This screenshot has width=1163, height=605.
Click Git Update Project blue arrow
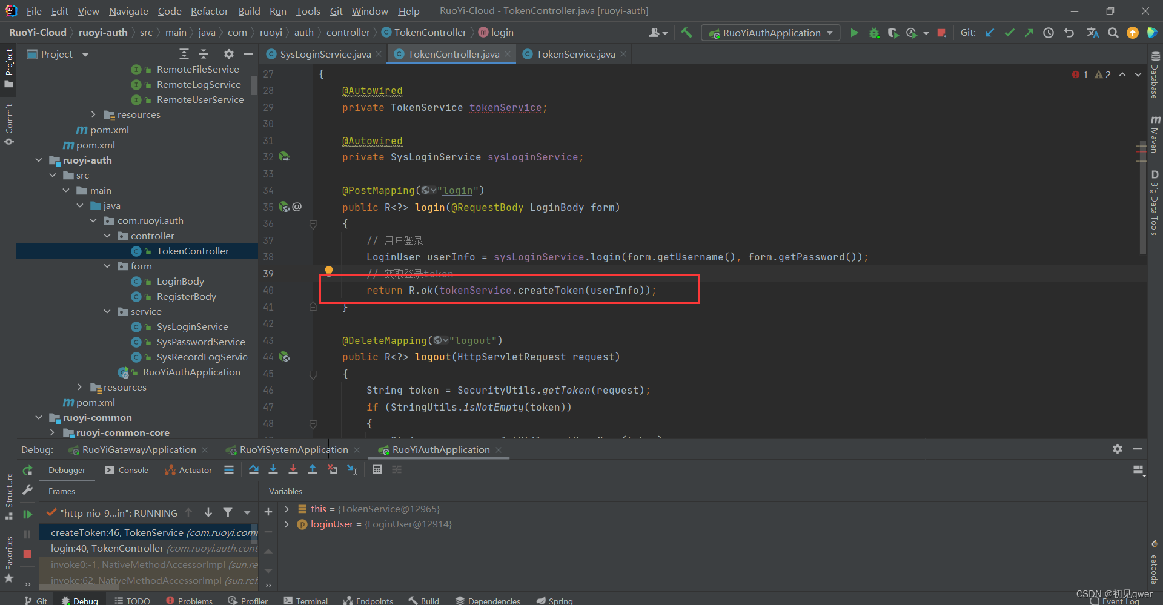click(x=990, y=33)
